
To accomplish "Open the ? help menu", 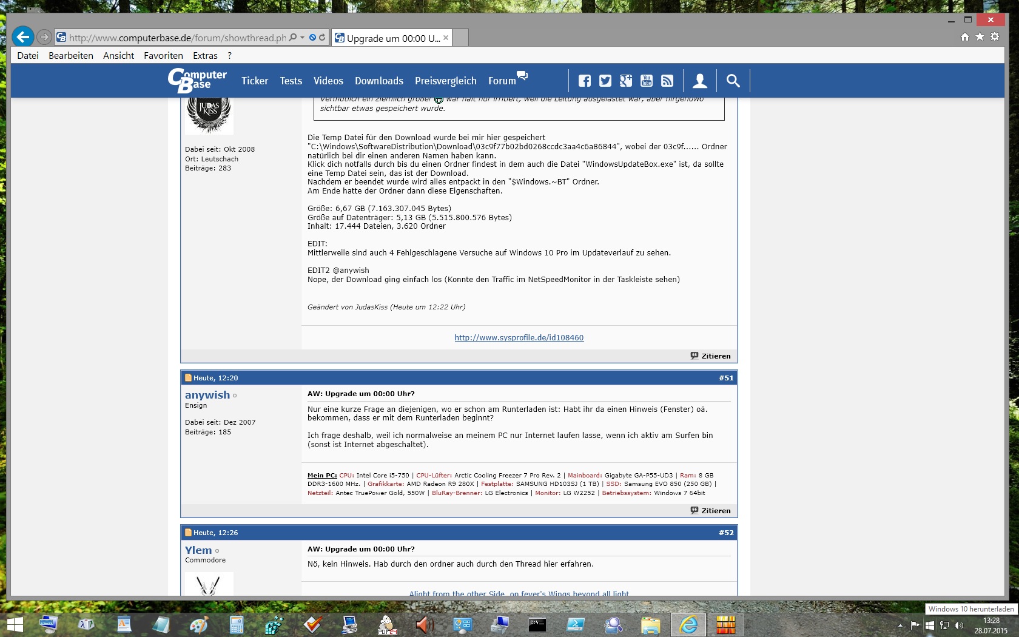I will pyautogui.click(x=230, y=55).
